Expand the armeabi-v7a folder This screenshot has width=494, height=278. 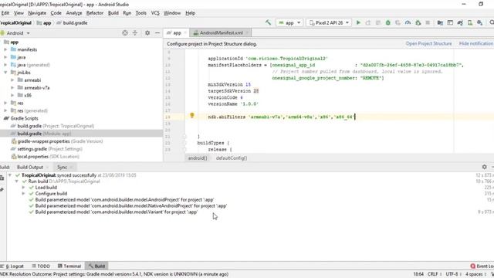pos(12,87)
